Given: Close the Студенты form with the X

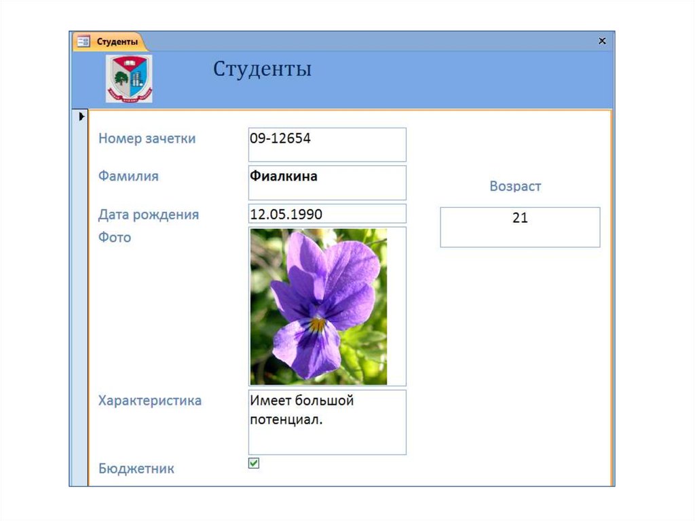Looking at the screenshot, I should point(601,41).
